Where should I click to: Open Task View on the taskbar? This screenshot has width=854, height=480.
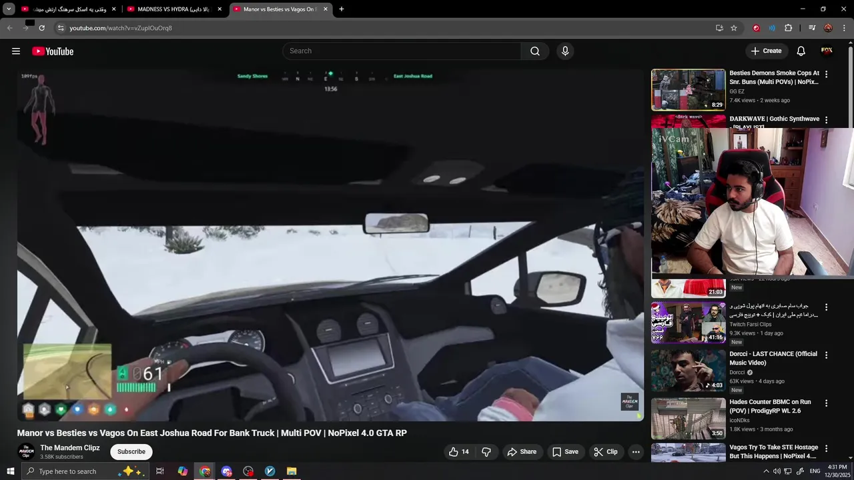pos(160,471)
